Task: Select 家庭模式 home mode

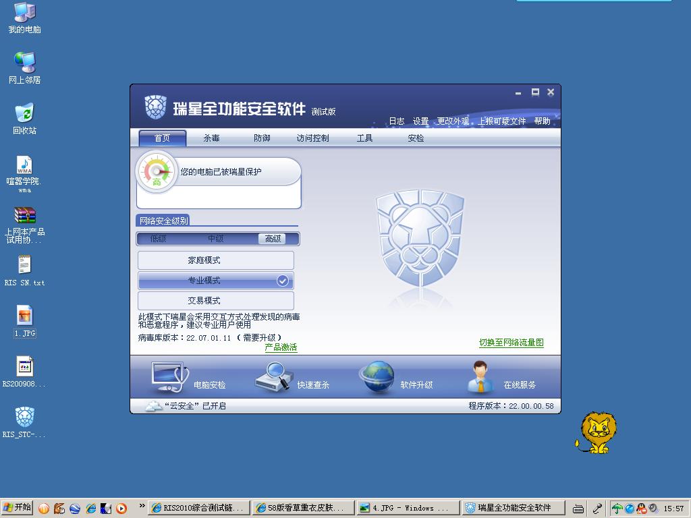Action: [215, 260]
